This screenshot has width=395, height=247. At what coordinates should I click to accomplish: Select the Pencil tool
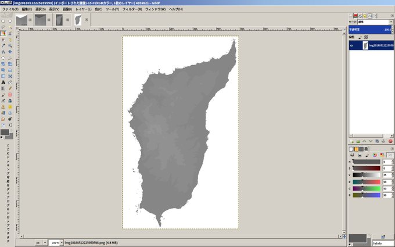[10, 88]
